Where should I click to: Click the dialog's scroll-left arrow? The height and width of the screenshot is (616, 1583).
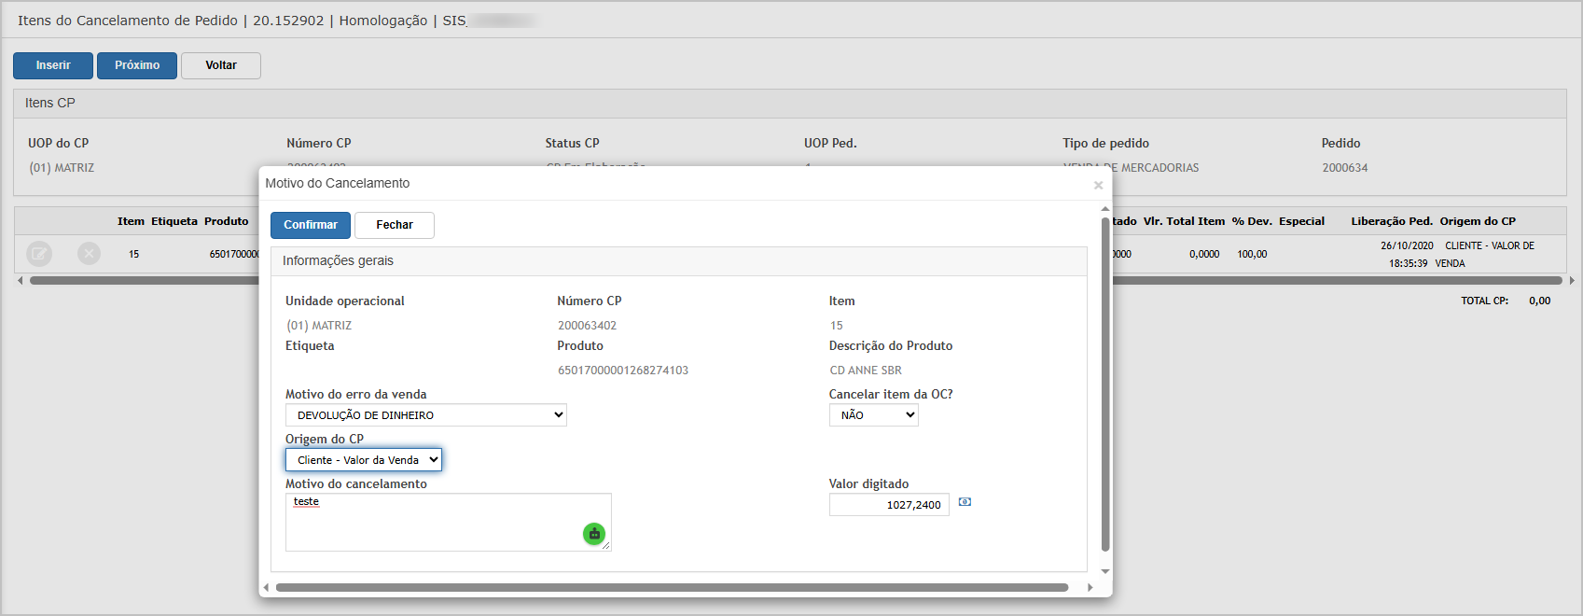click(267, 587)
